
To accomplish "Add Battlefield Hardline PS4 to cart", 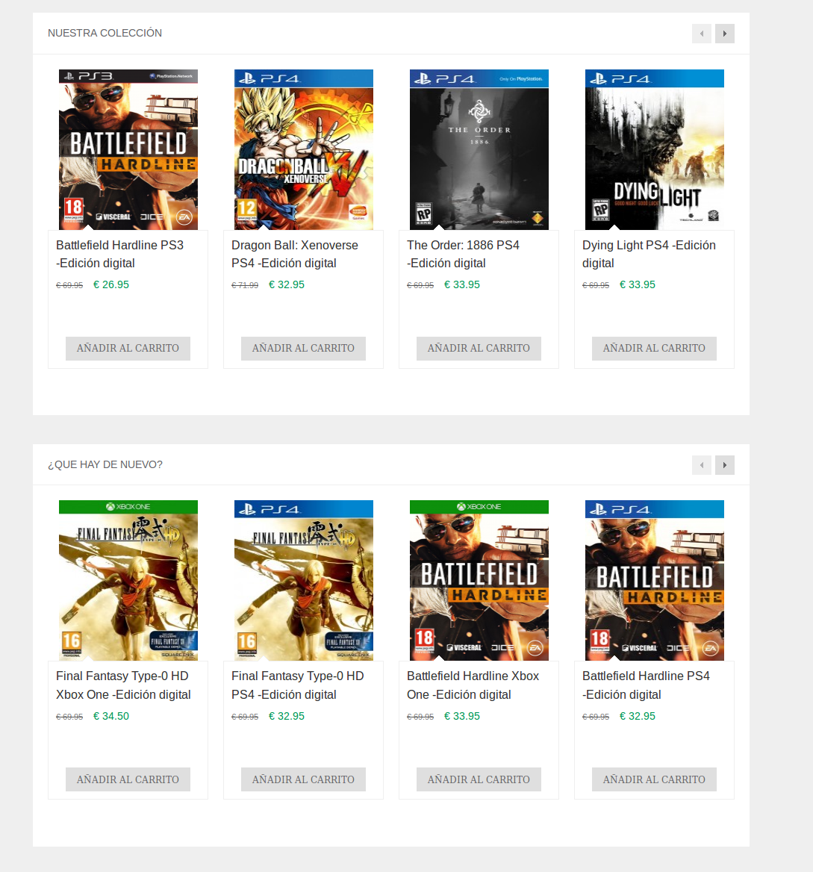I will (654, 779).
